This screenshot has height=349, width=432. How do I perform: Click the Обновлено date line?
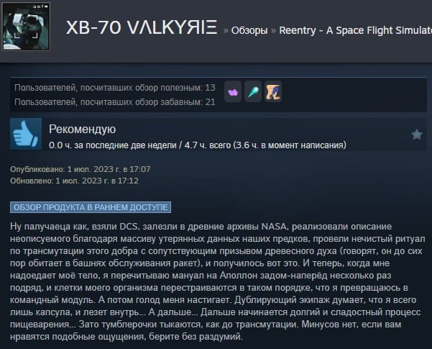[74, 181]
